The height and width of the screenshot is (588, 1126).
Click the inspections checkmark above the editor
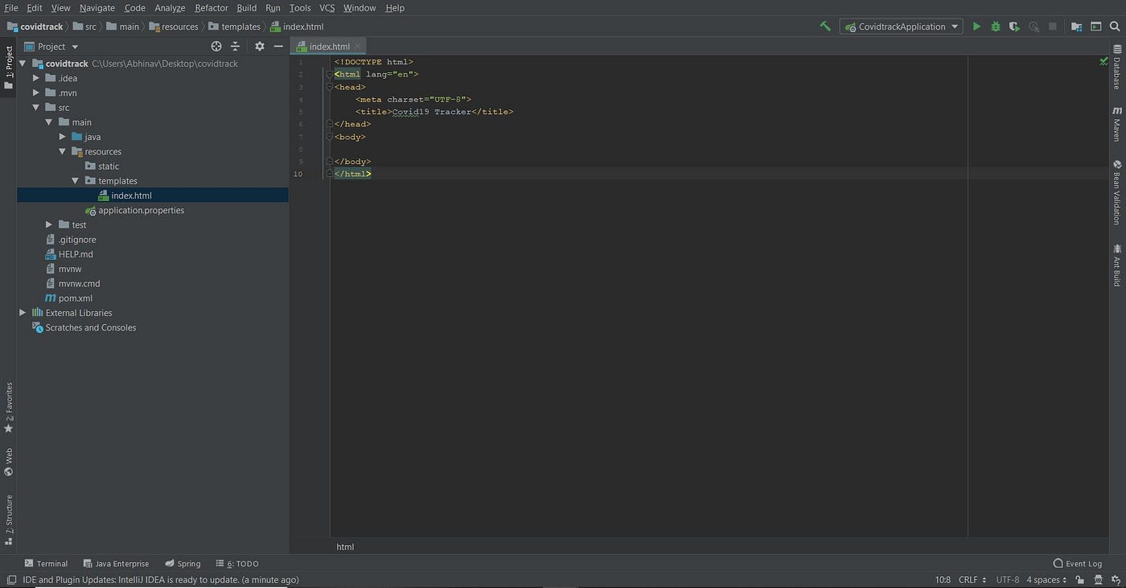pyautogui.click(x=1103, y=60)
